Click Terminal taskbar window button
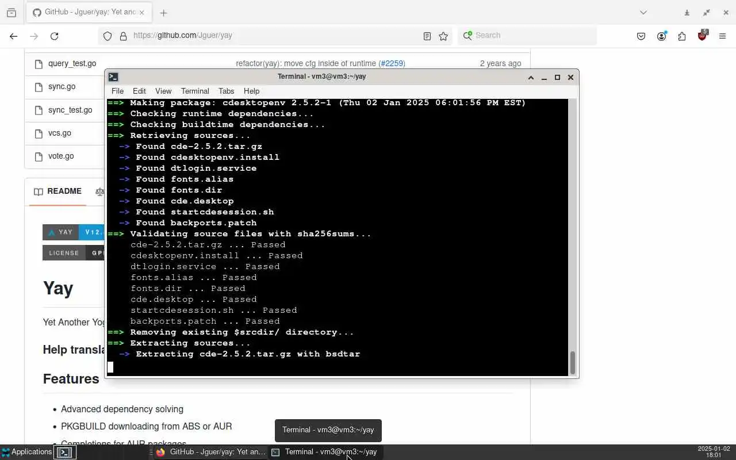 pyautogui.click(x=325, y=452)
